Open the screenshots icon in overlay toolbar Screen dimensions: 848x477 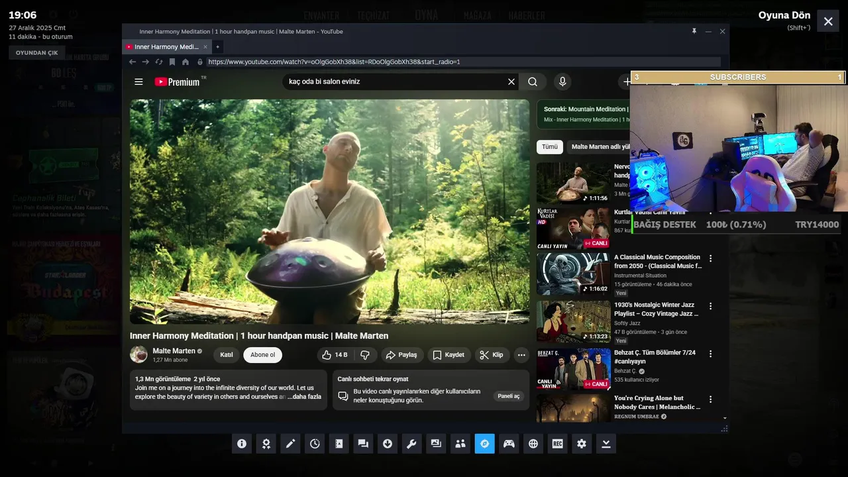[x=436, y=444]
